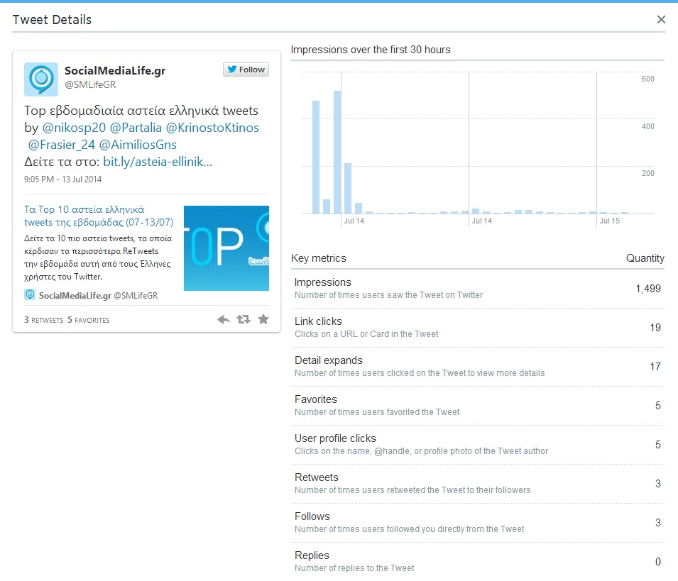The height and width of the screenshot is (581, 678).
Task: Select the 'Favorites' metric label
Action: (x=316, y=399)
